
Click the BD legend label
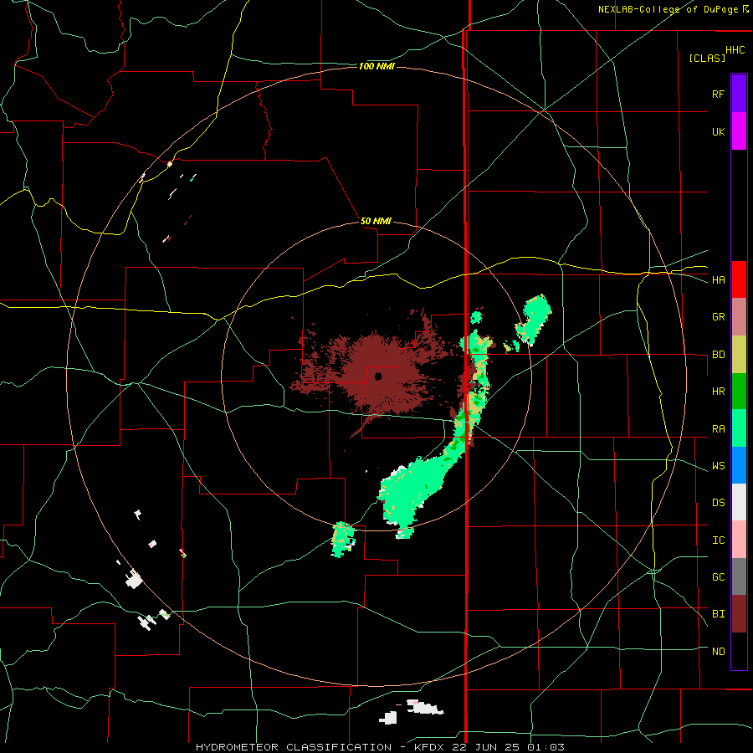(718, 355)
